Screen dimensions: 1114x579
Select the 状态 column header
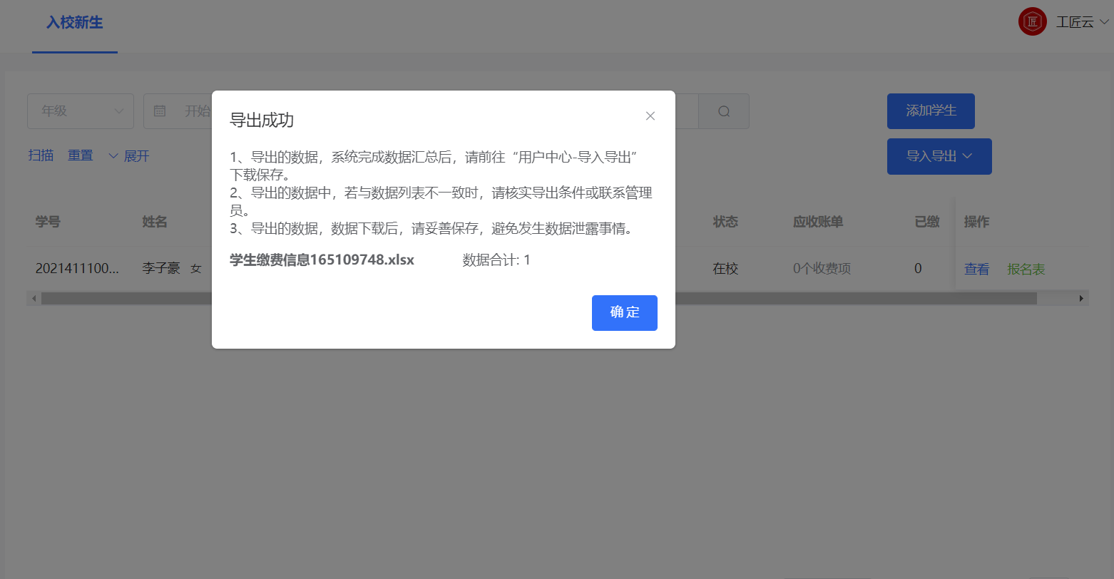(x=725, y=222)
